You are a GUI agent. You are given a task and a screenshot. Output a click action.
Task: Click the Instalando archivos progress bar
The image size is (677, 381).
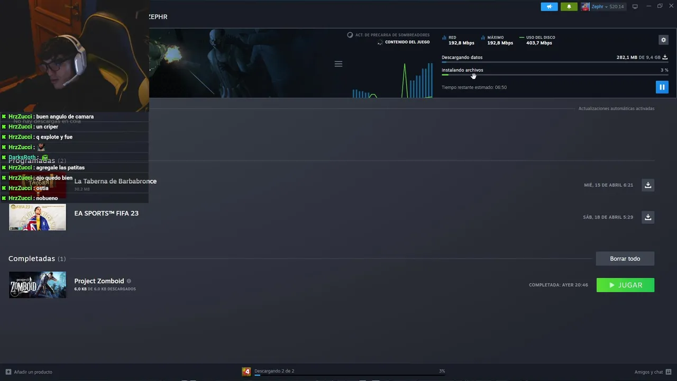tap(555, 75)
